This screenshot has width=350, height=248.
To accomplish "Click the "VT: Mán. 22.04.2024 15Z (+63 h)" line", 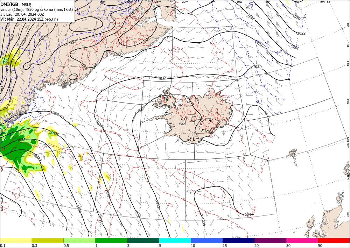I will click(29, 19).
